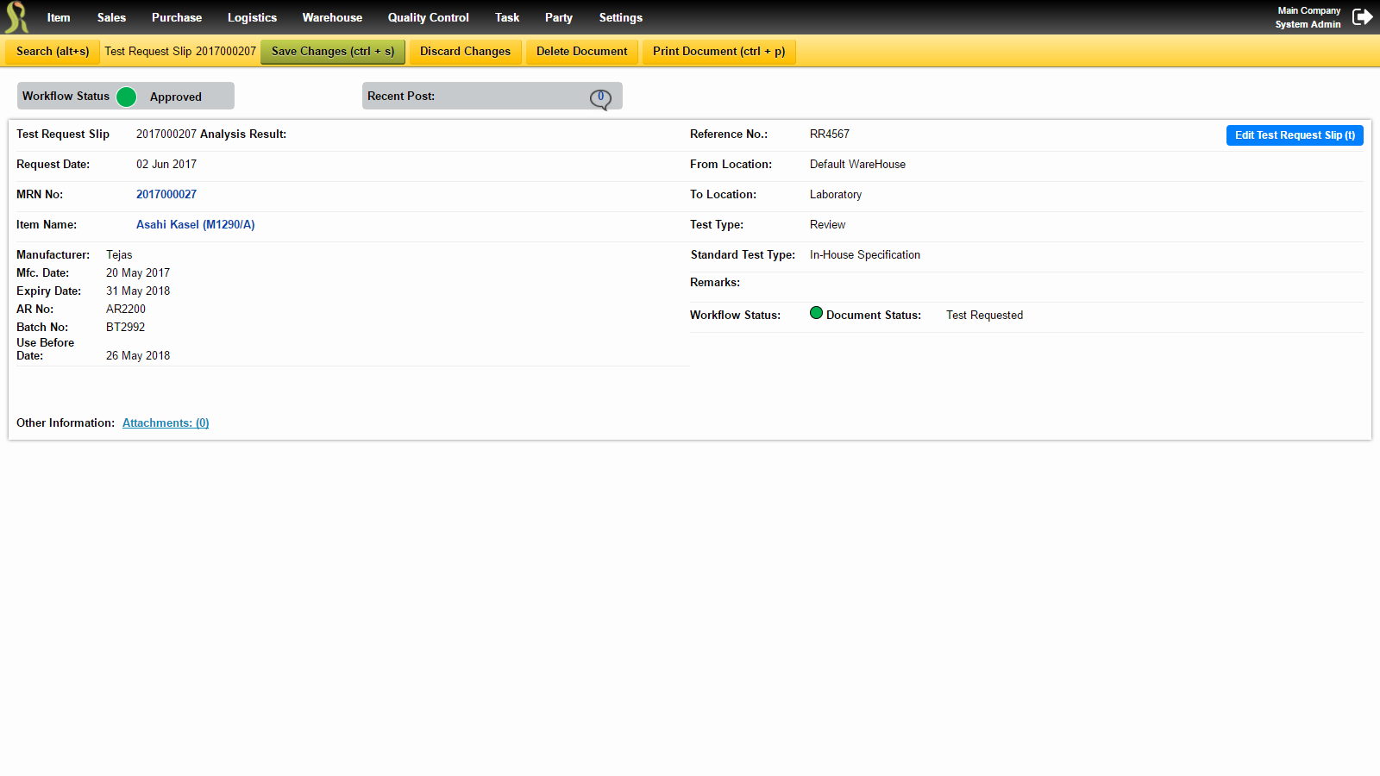The image size is (1380, 776).
Task: Click the Document Status green circle
Action: [816, 313]
